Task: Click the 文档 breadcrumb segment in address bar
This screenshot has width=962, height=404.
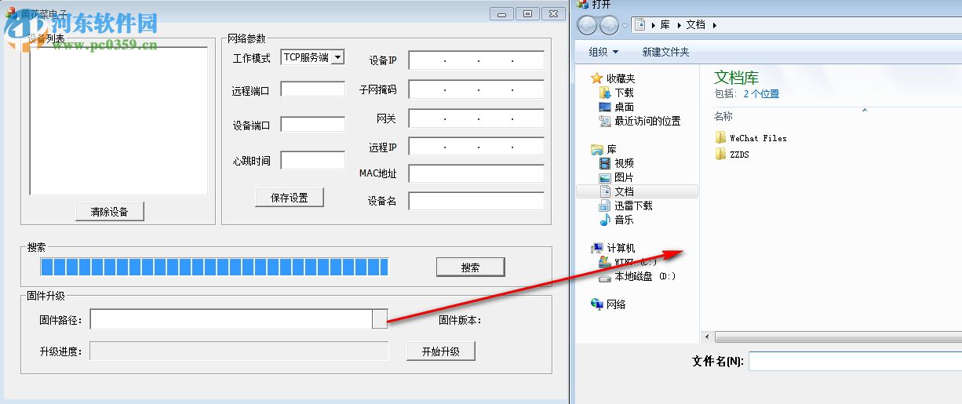Action: (x=695, y=25)
